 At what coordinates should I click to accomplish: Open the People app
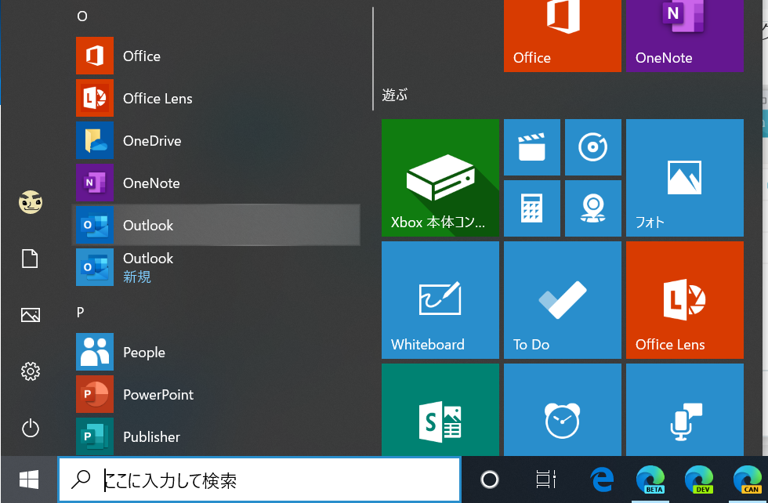[x=216, y=352]
